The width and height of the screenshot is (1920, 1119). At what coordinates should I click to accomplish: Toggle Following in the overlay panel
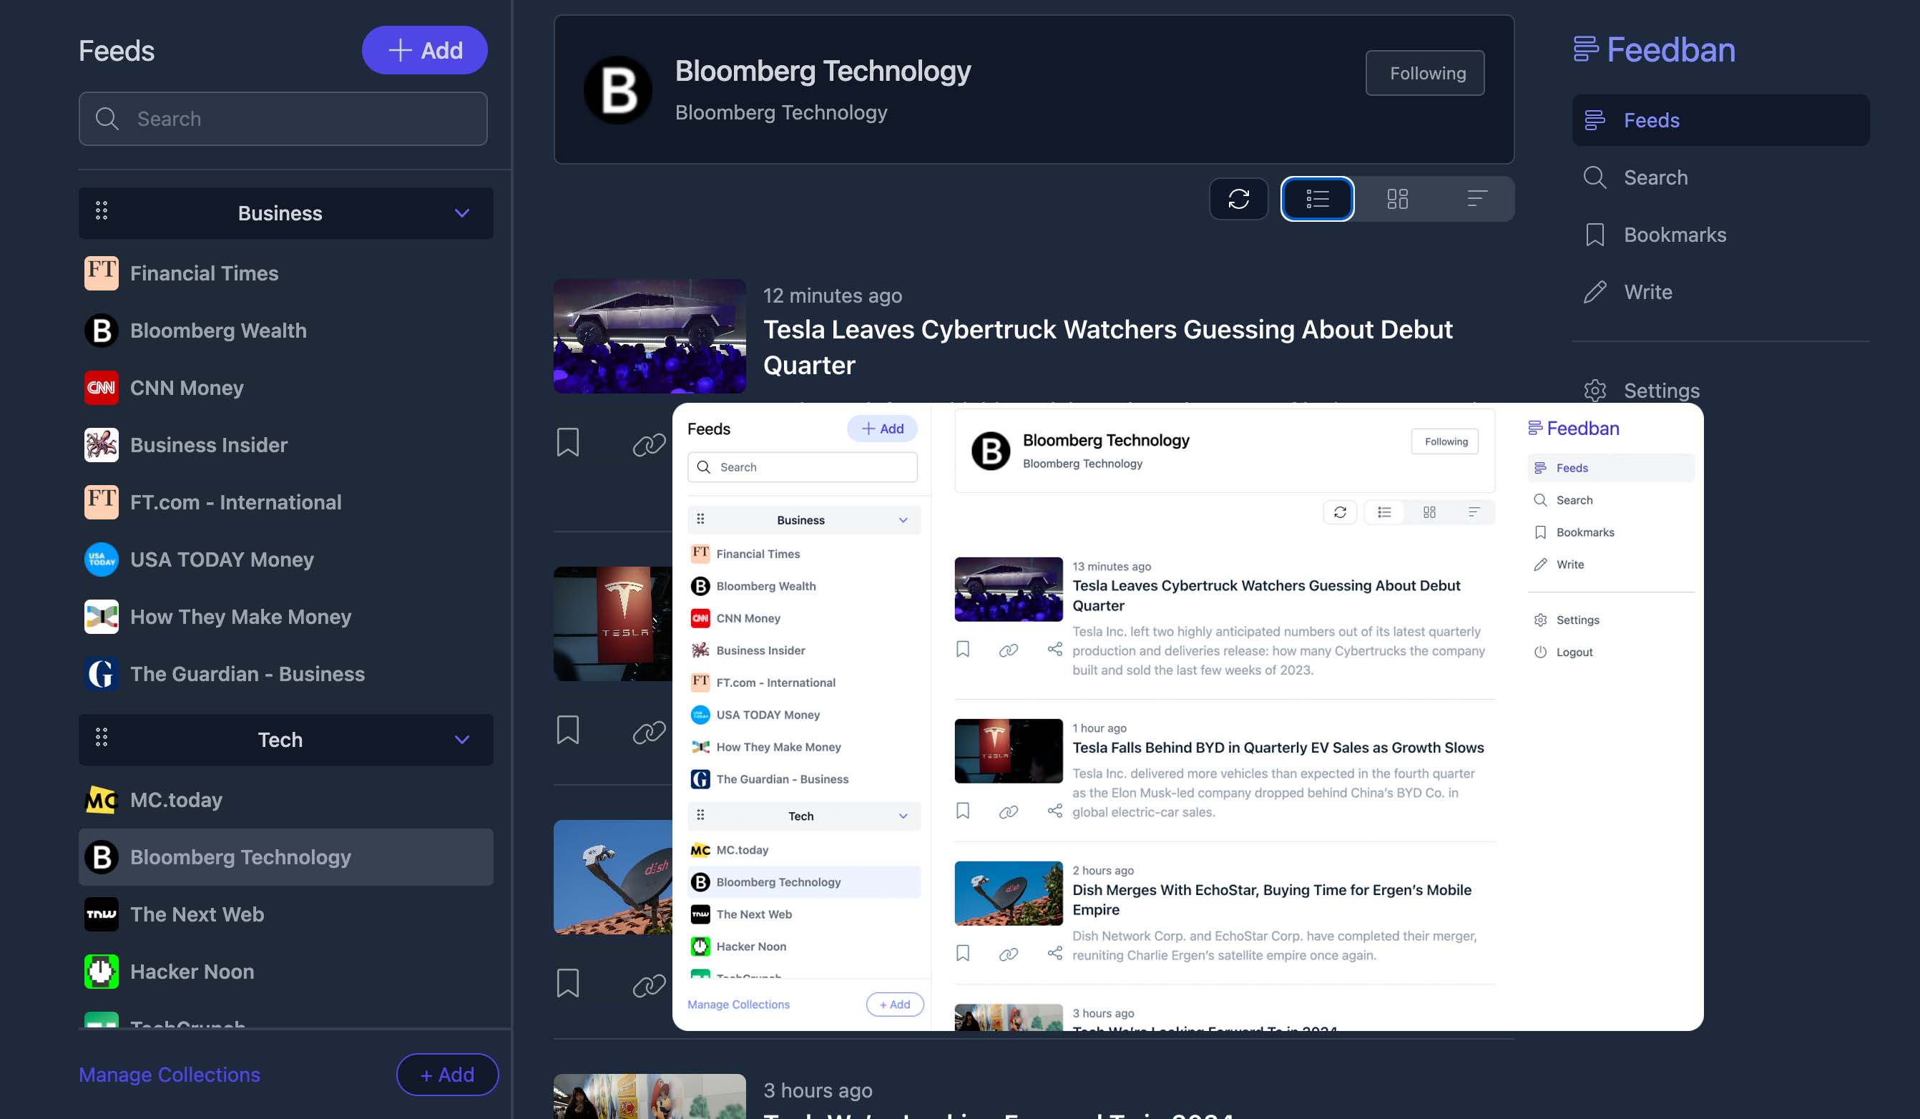click(x=1446, y=439)
